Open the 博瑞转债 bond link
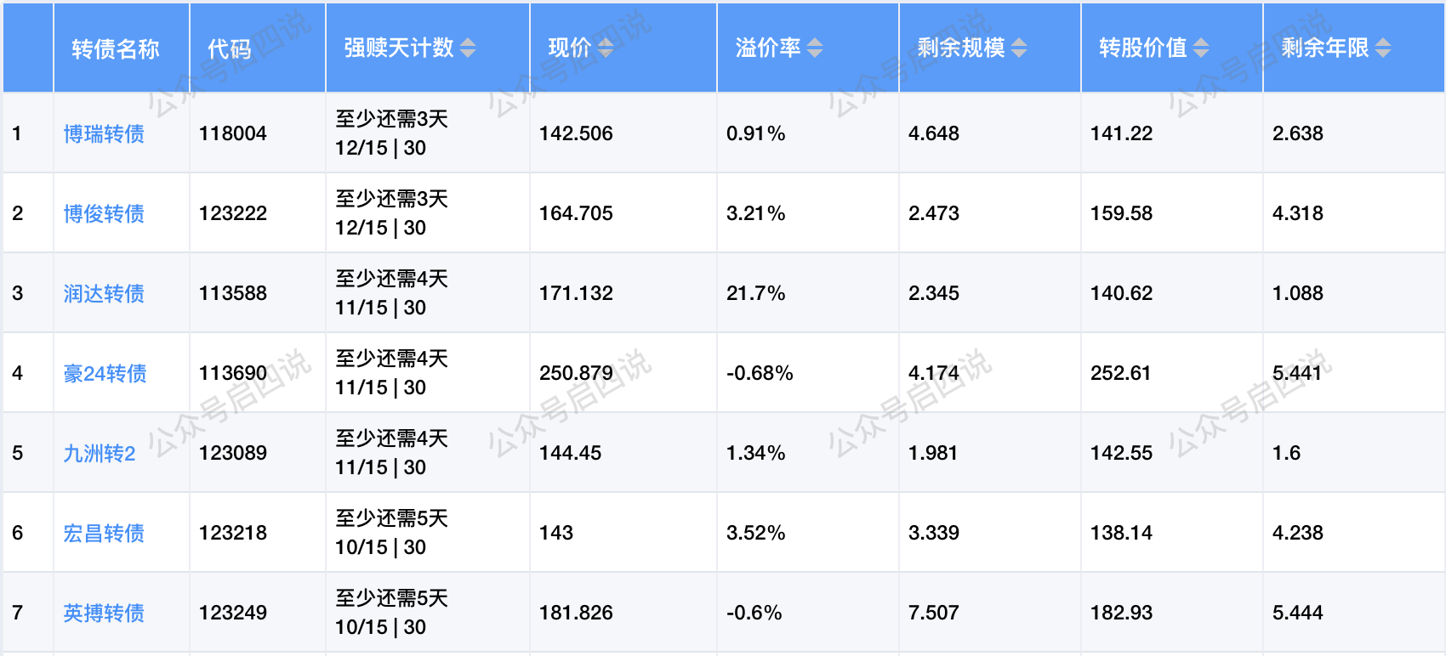The height and width of the screenshot is (656, 1446). point(104,133)
